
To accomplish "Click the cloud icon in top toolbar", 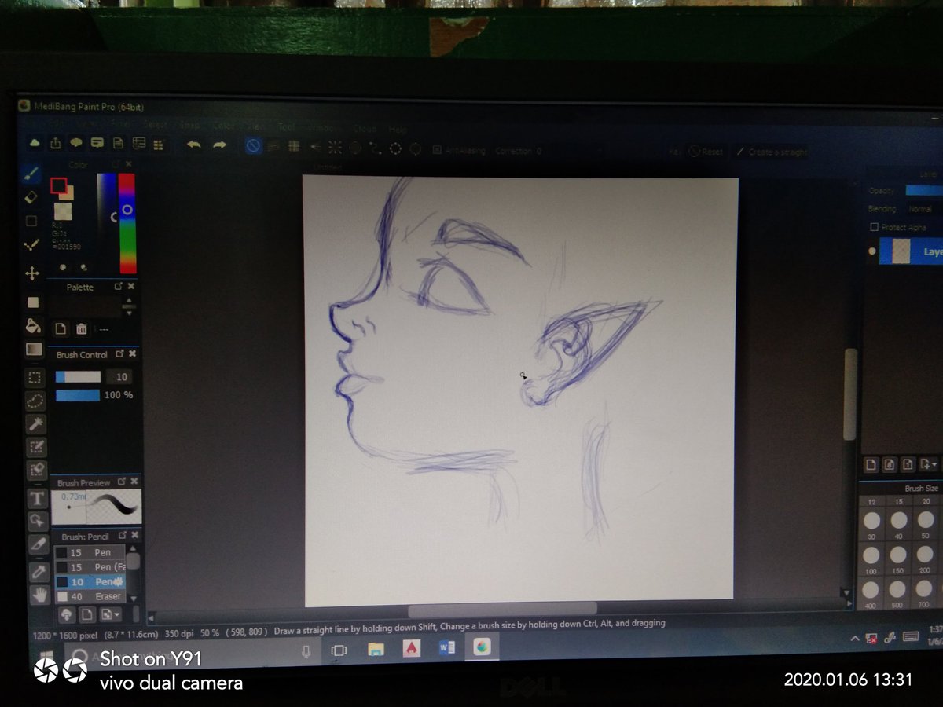I will pyautogui.click(x=35, y=142).
